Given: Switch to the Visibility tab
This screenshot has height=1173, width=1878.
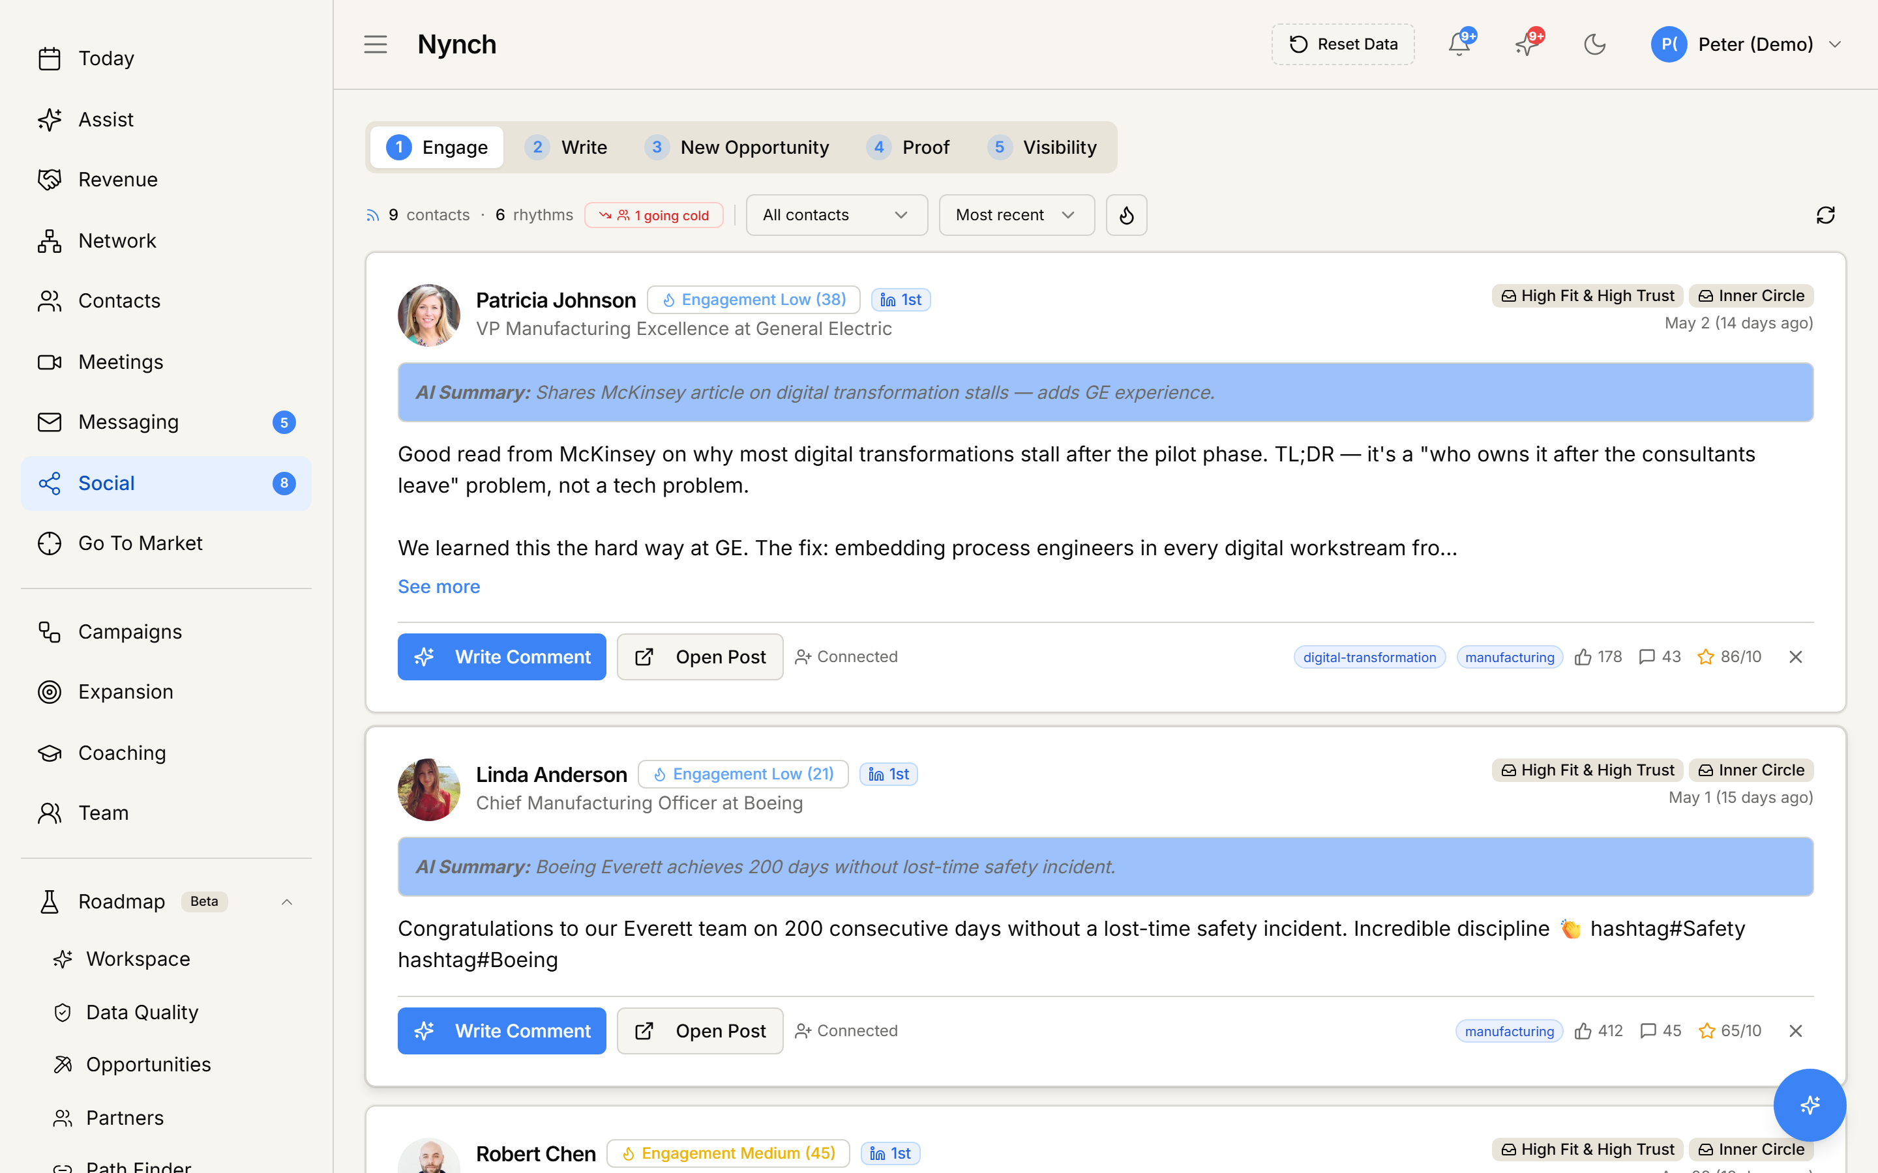Looking at the screenshot, I should (x=1042, y=147).
